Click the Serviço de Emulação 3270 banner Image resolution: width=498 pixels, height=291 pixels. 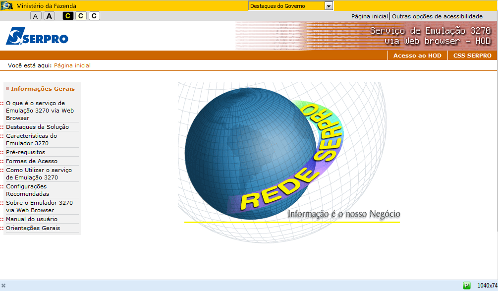[x=366, y=36]
